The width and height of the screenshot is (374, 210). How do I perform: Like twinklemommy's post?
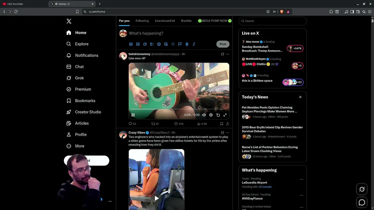coord(179,124)
